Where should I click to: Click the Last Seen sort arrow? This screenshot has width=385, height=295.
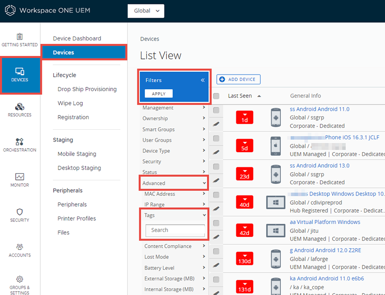[259, 96]
